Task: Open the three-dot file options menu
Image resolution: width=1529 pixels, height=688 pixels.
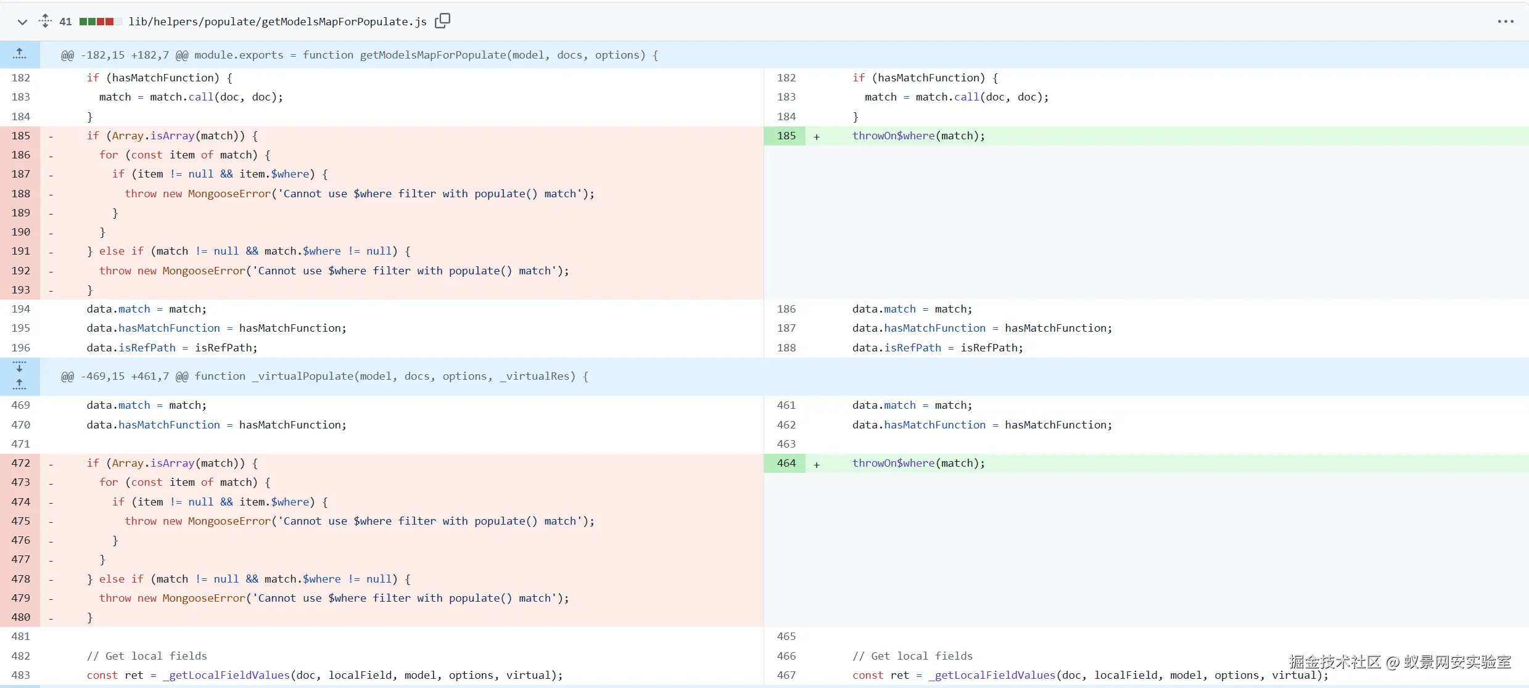Action: 1505,22
